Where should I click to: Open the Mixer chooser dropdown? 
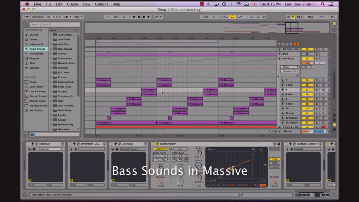(290, 67)
